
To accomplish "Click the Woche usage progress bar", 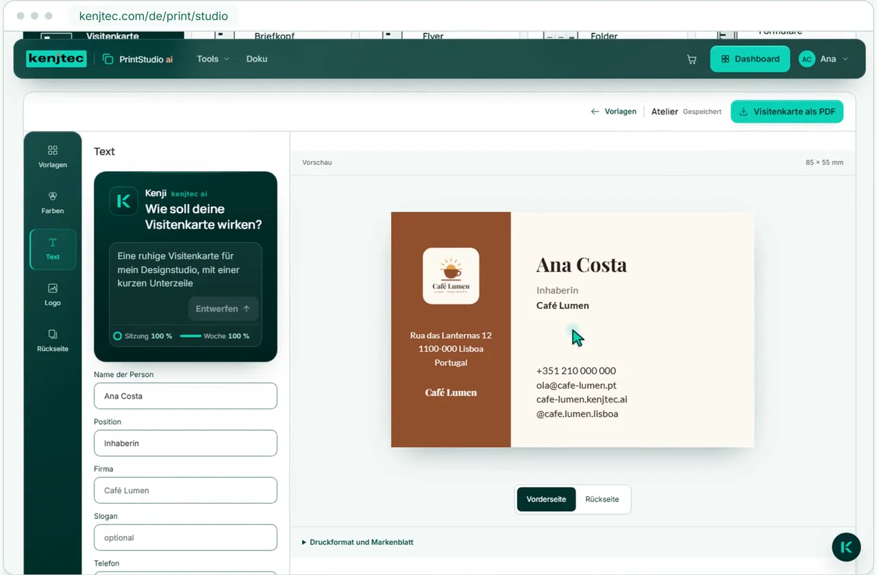I will tap(190, 336).
